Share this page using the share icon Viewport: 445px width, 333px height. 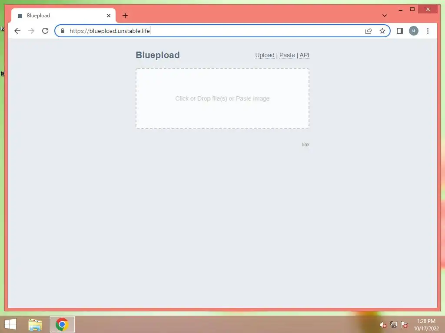(x=369, y=31)
